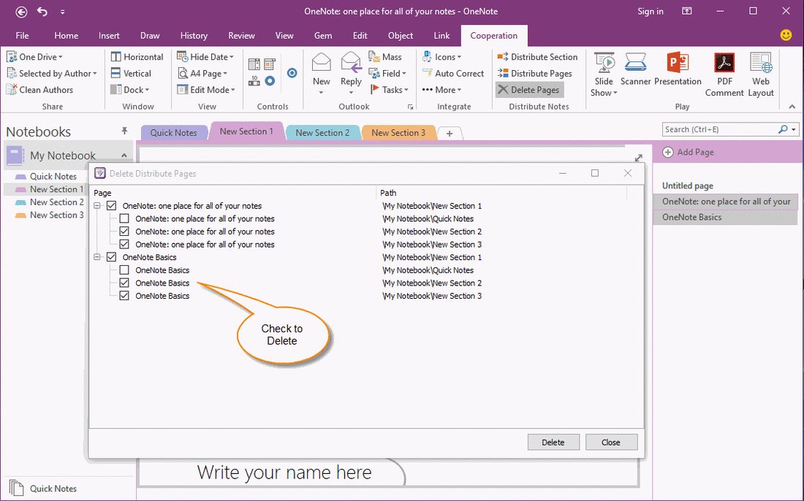The image size is (804, 501).
Task: Select the Vertical window layout
Action: (131, 73)
